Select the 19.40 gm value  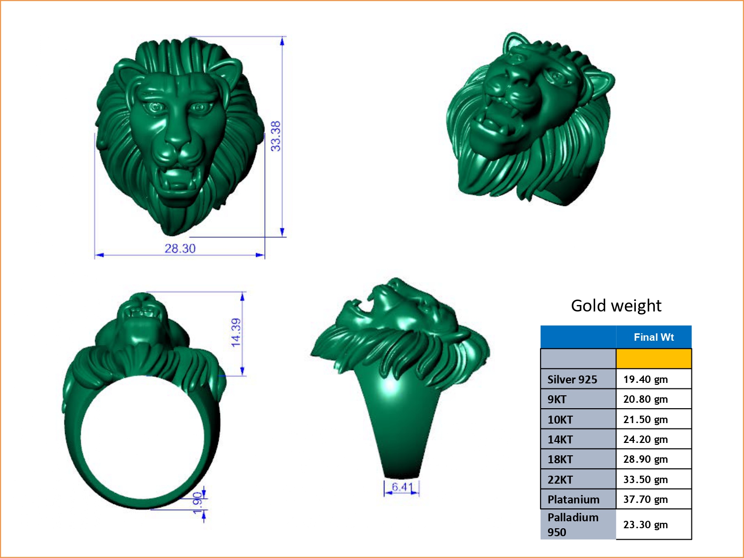click(x=645, y=379)
